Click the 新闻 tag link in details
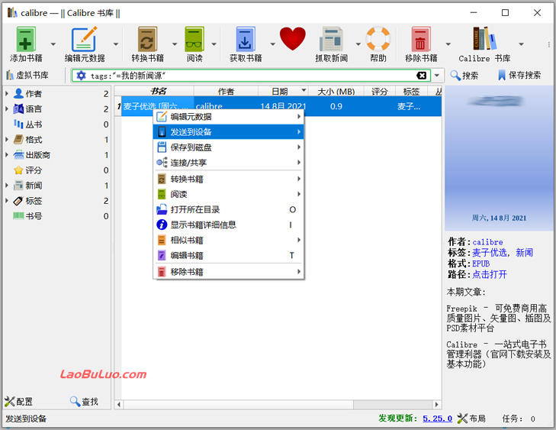Viewport: 556px width, 430px height. 524,253
